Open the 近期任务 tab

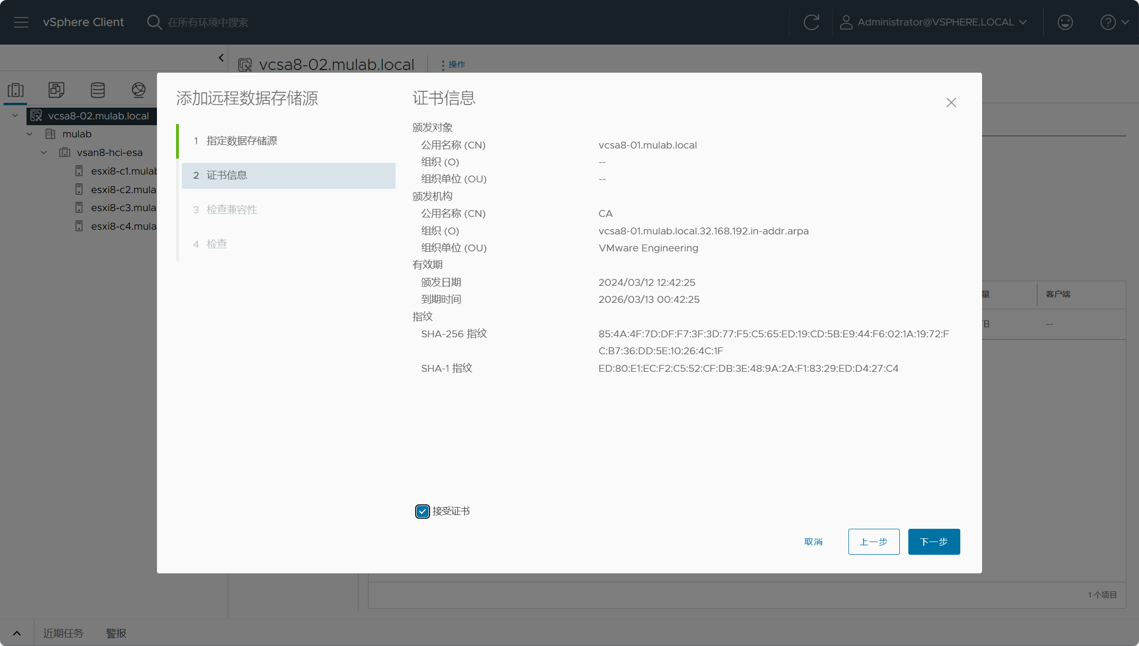click(64, 633)
